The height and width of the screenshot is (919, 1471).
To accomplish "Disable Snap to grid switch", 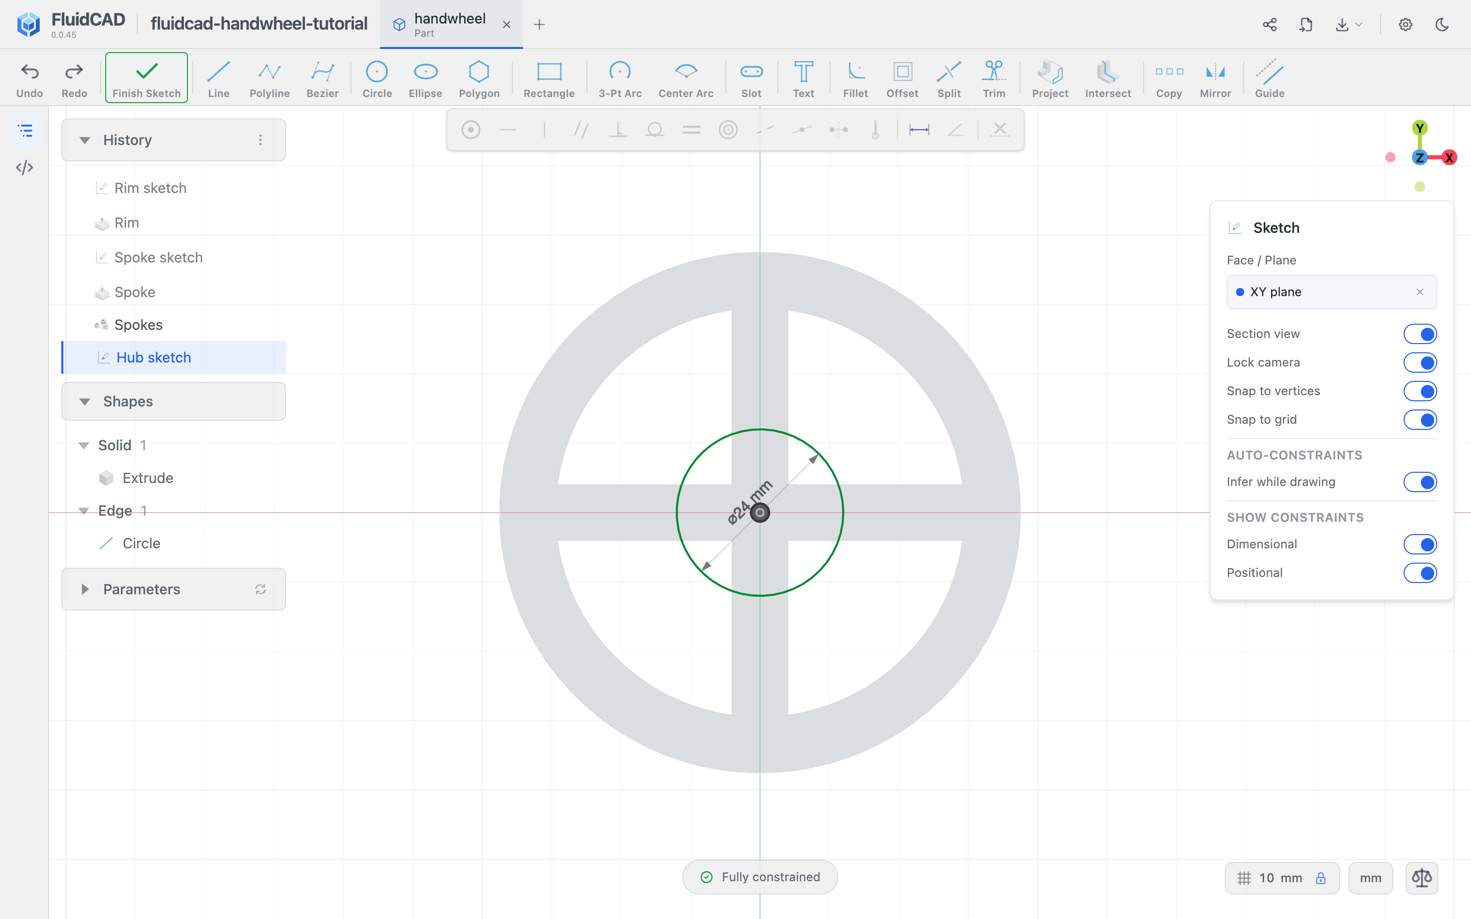I will 1420,419.
